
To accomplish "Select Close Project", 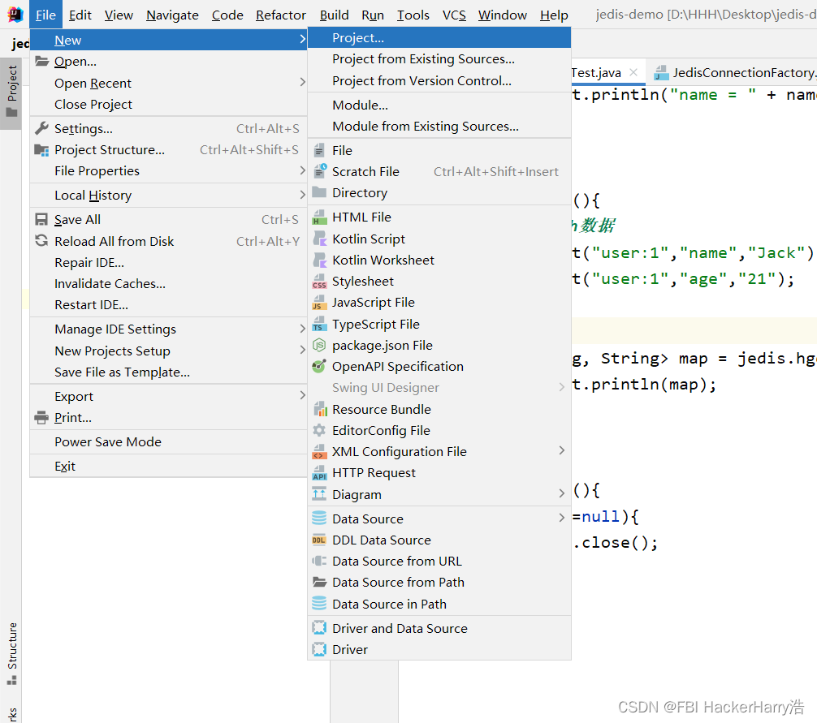I will tap(168, 105).
